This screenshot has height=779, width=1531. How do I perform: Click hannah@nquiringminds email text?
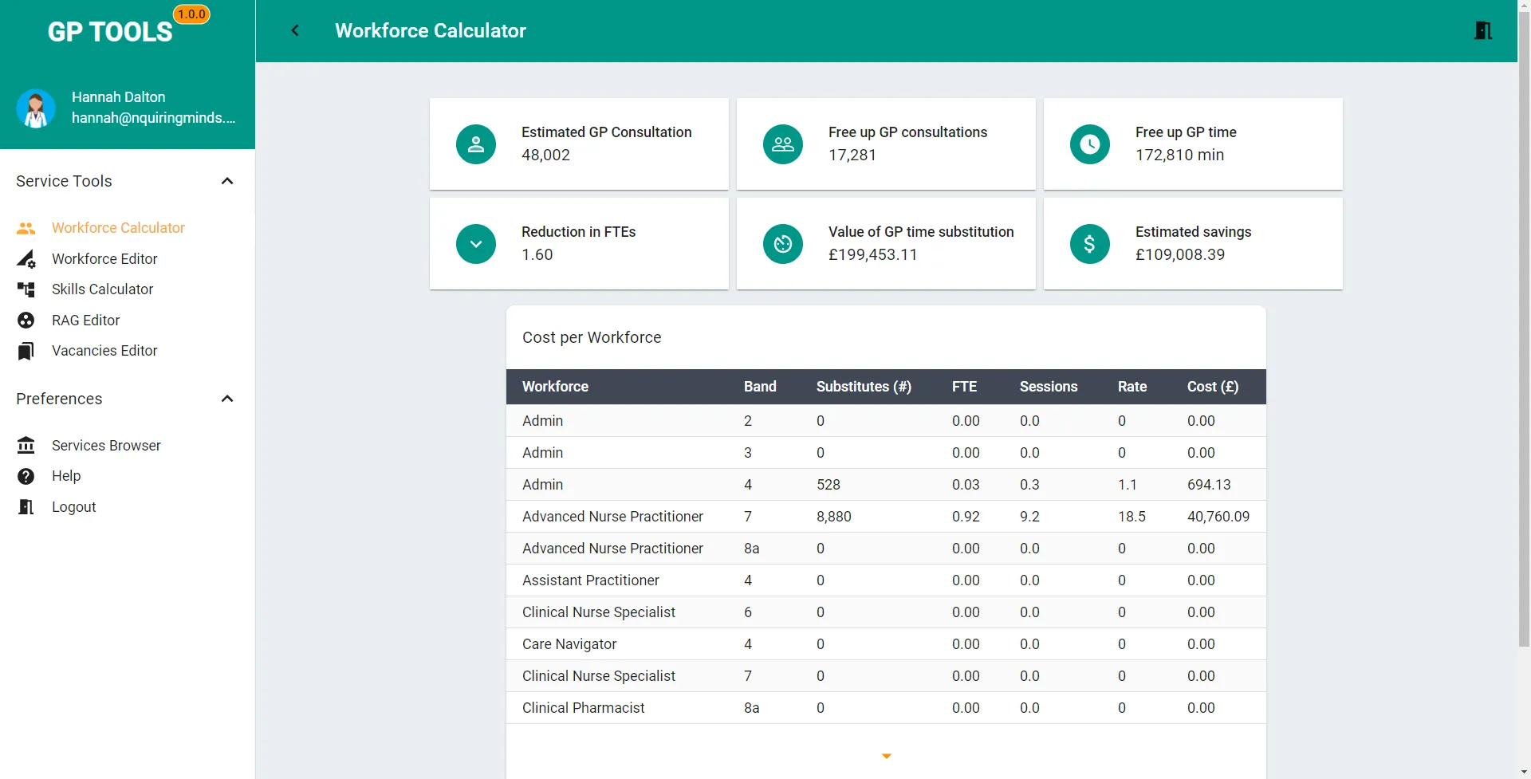click(x=153, y=118)
